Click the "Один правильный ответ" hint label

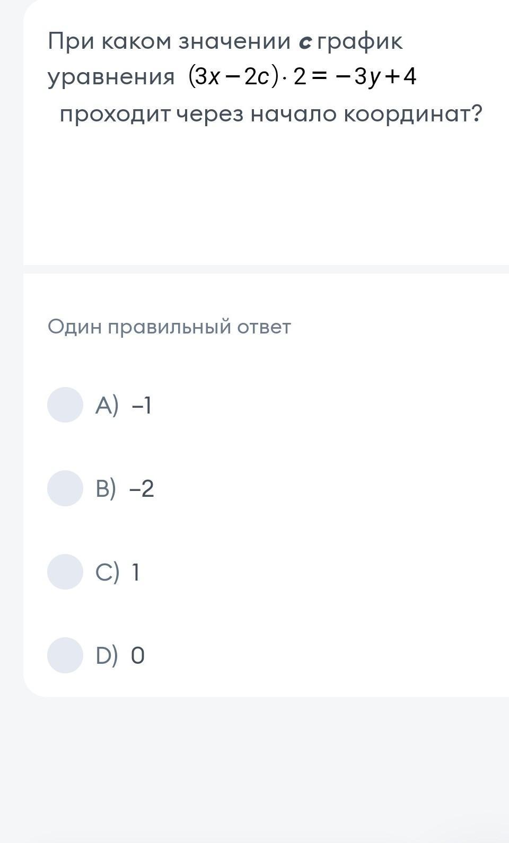[169, 327]
